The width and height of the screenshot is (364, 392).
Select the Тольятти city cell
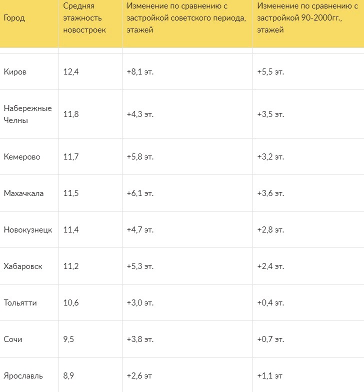[20, 303]
